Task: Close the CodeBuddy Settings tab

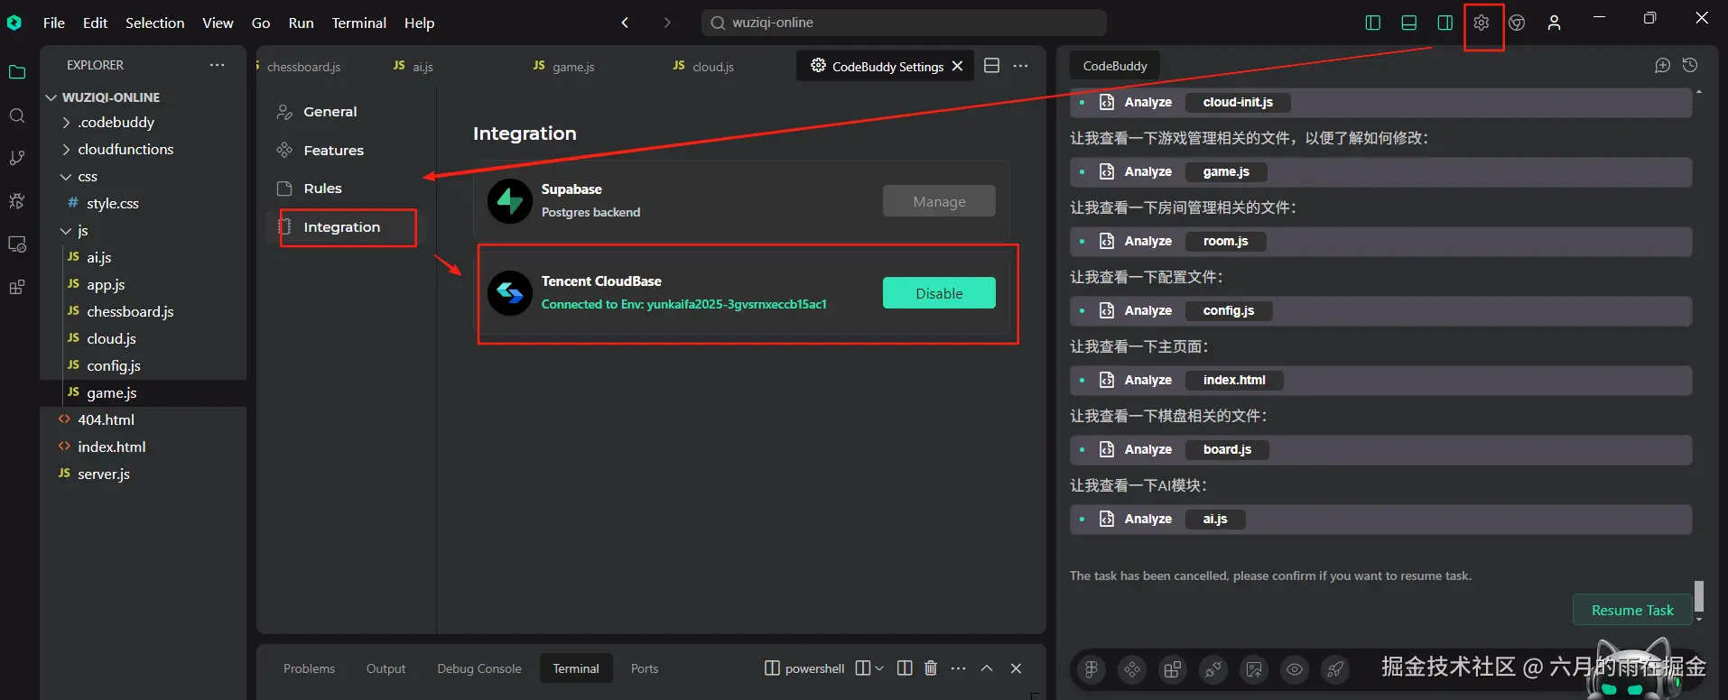Action: click(x=958, y=66)
